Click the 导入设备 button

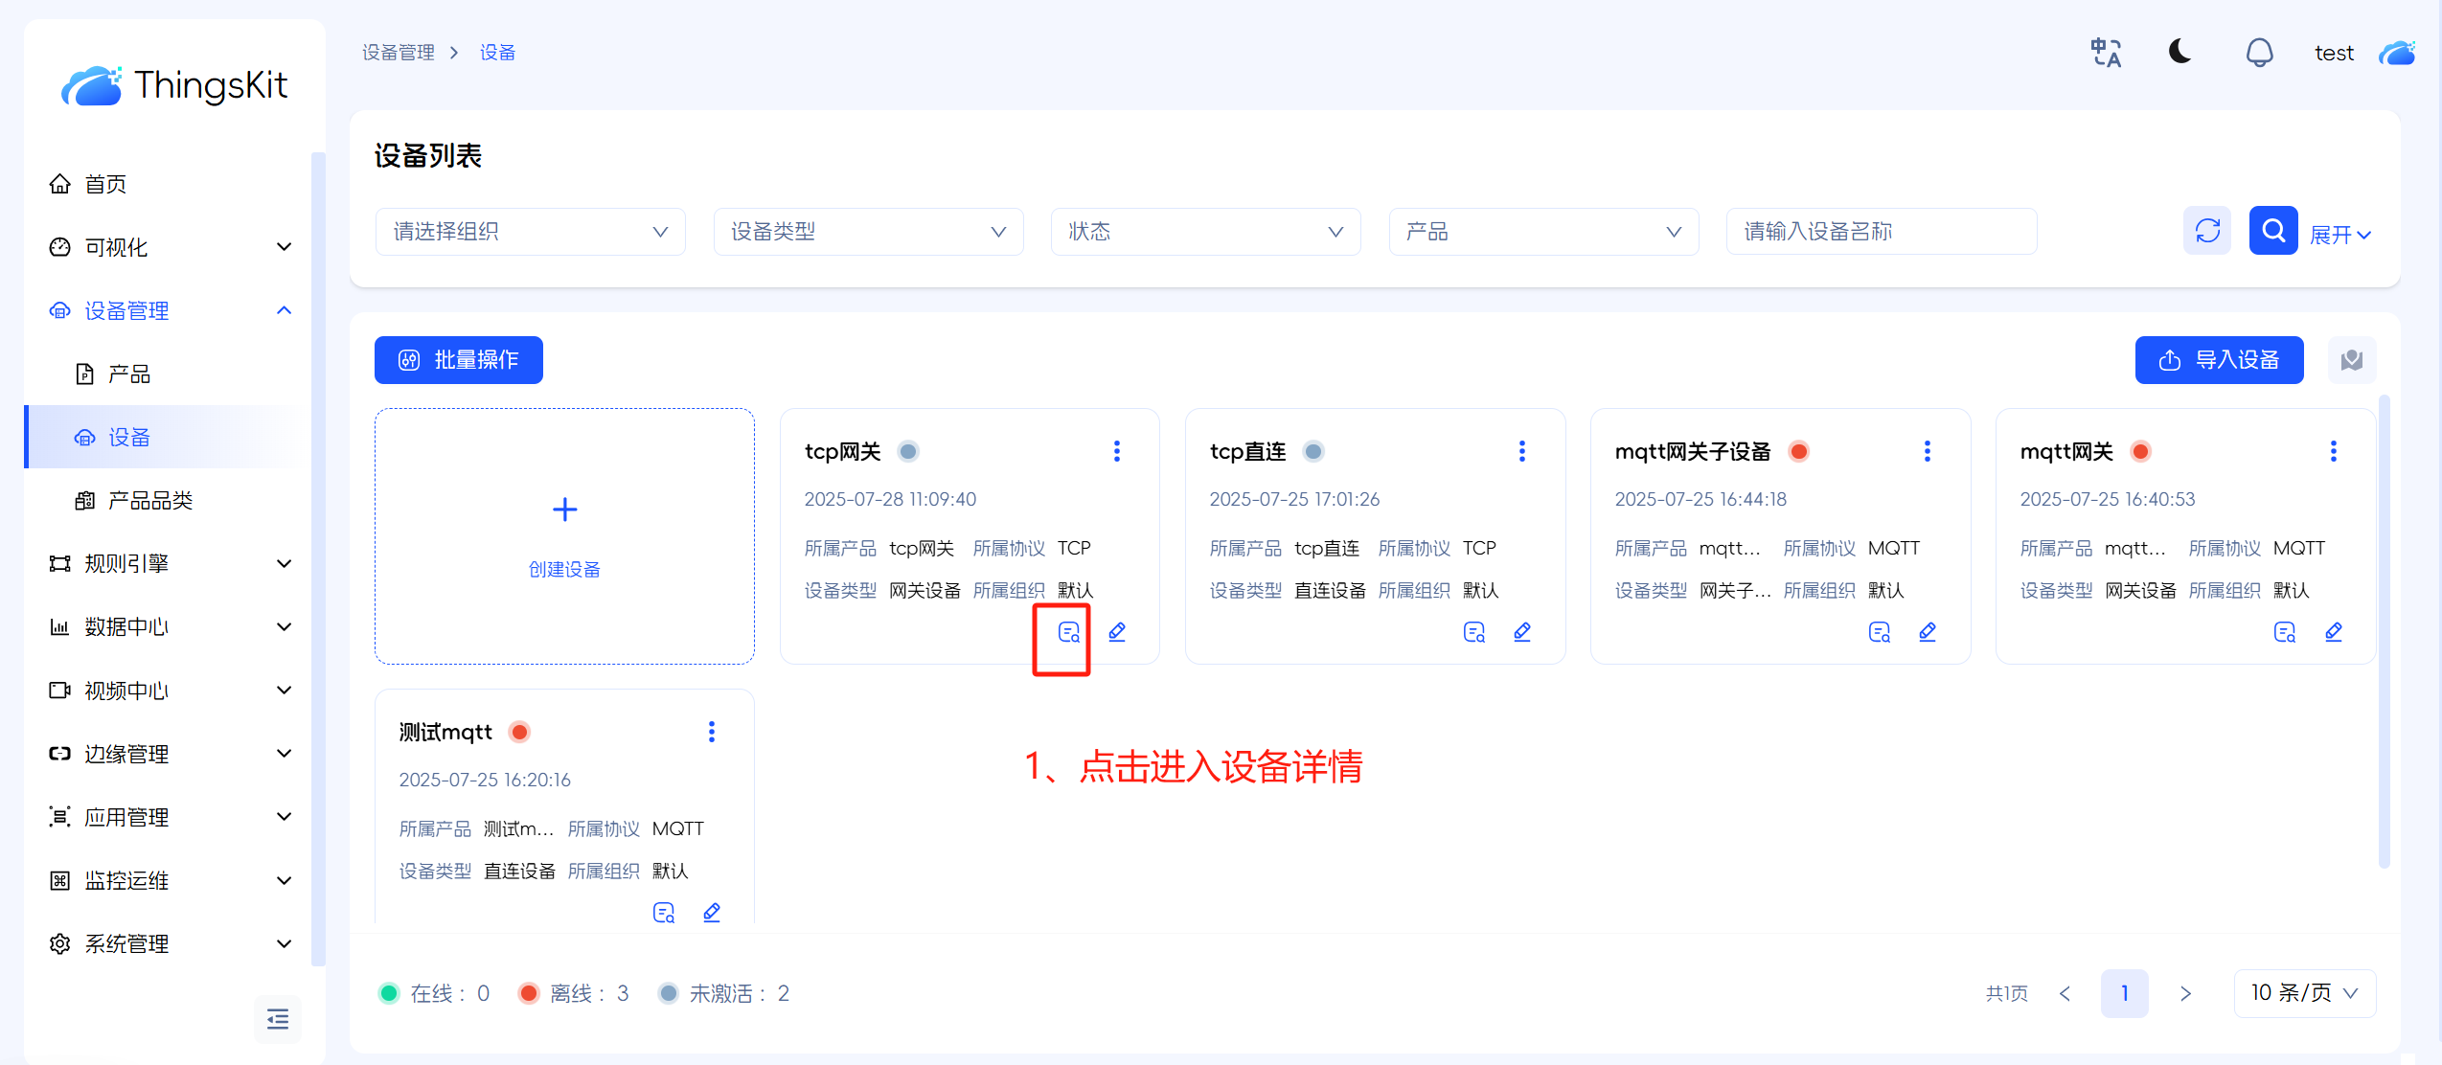click(x=2218, y=360)
